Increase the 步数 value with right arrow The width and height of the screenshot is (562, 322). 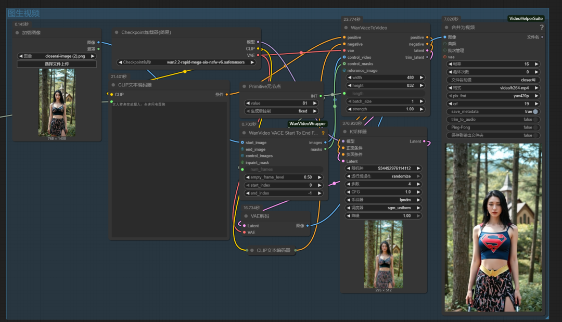(419, 184)
